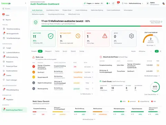
Task: Open Hospitation in the sidebar
Action: pyautogui.click(x=10, y=100)
